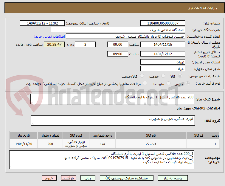This screenshot has width=225, height=186.
Task: Click the بازگشت back button
Action: coord(69,178)
